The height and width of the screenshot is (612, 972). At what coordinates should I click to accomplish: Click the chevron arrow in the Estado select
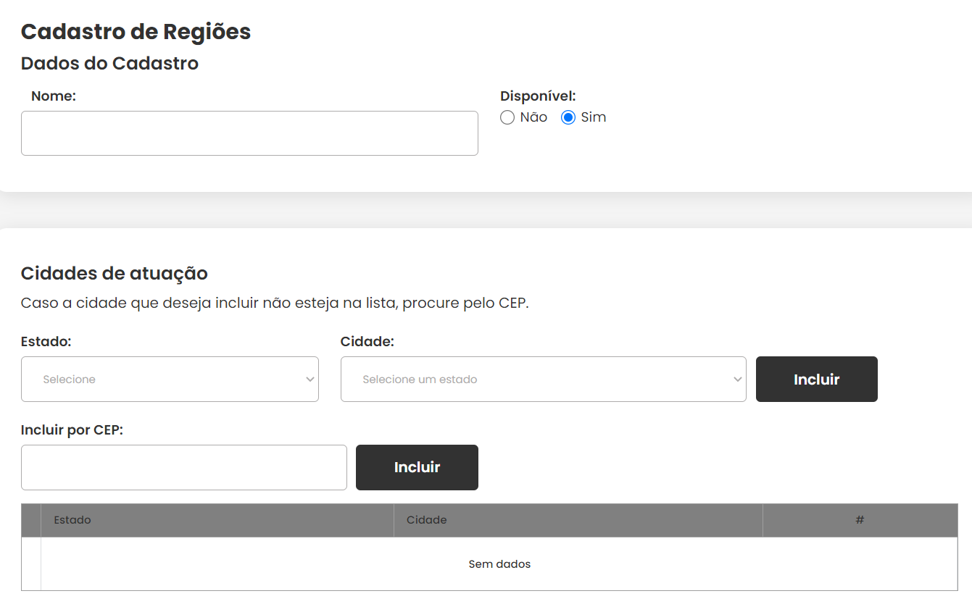310,380
